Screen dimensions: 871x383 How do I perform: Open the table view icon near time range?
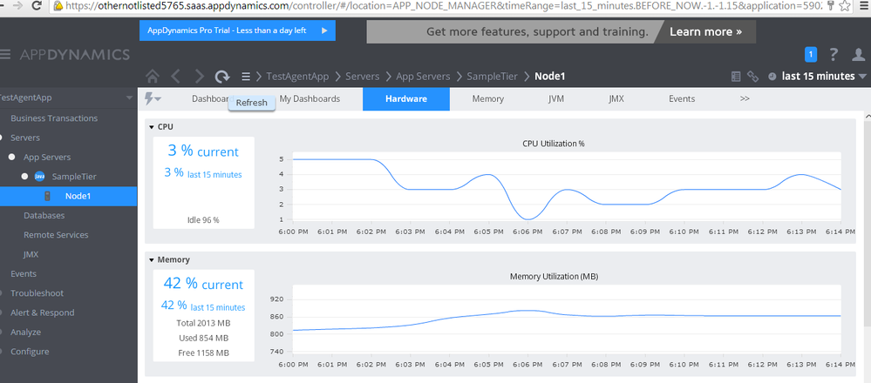(736, 77)
